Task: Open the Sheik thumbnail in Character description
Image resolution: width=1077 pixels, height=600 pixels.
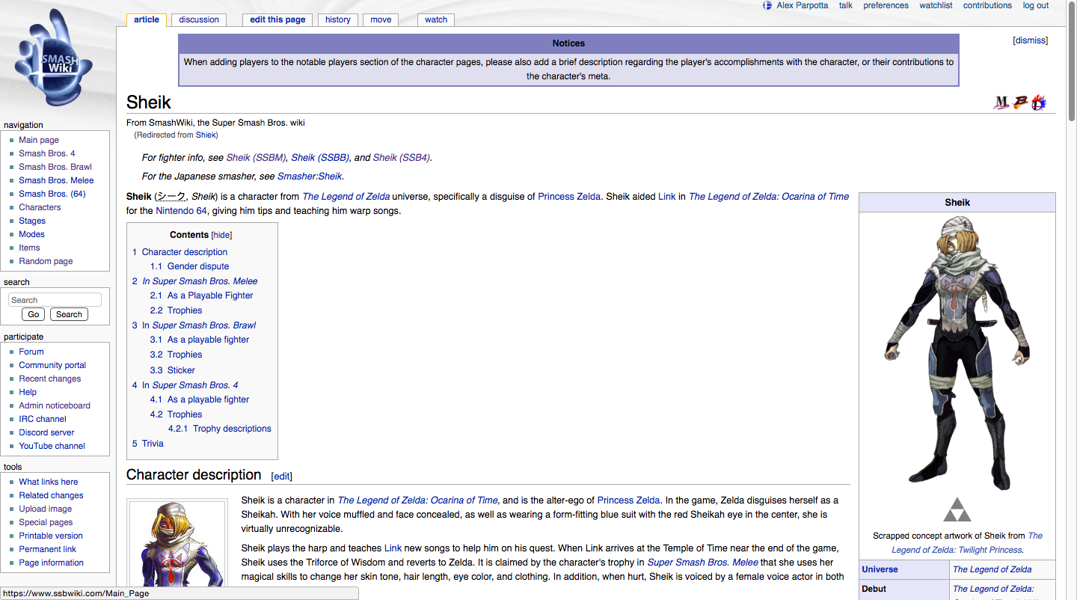Action: click(177, 546)
